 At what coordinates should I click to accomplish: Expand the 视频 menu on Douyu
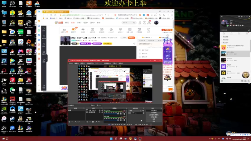click(86, 23)
